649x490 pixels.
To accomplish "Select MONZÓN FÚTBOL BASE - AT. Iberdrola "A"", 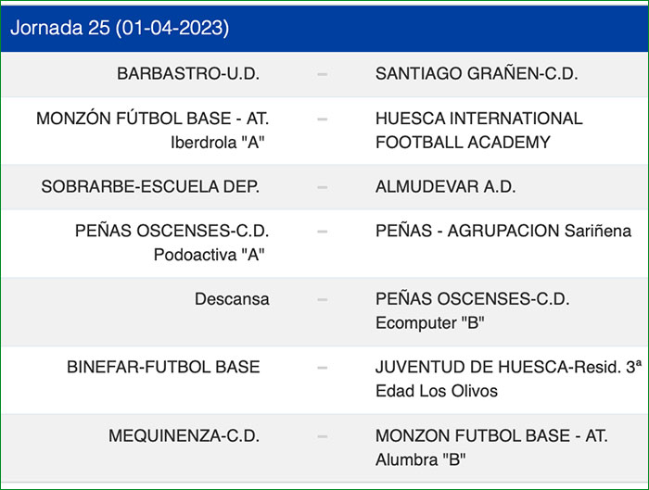I will (x=154, y=131).
